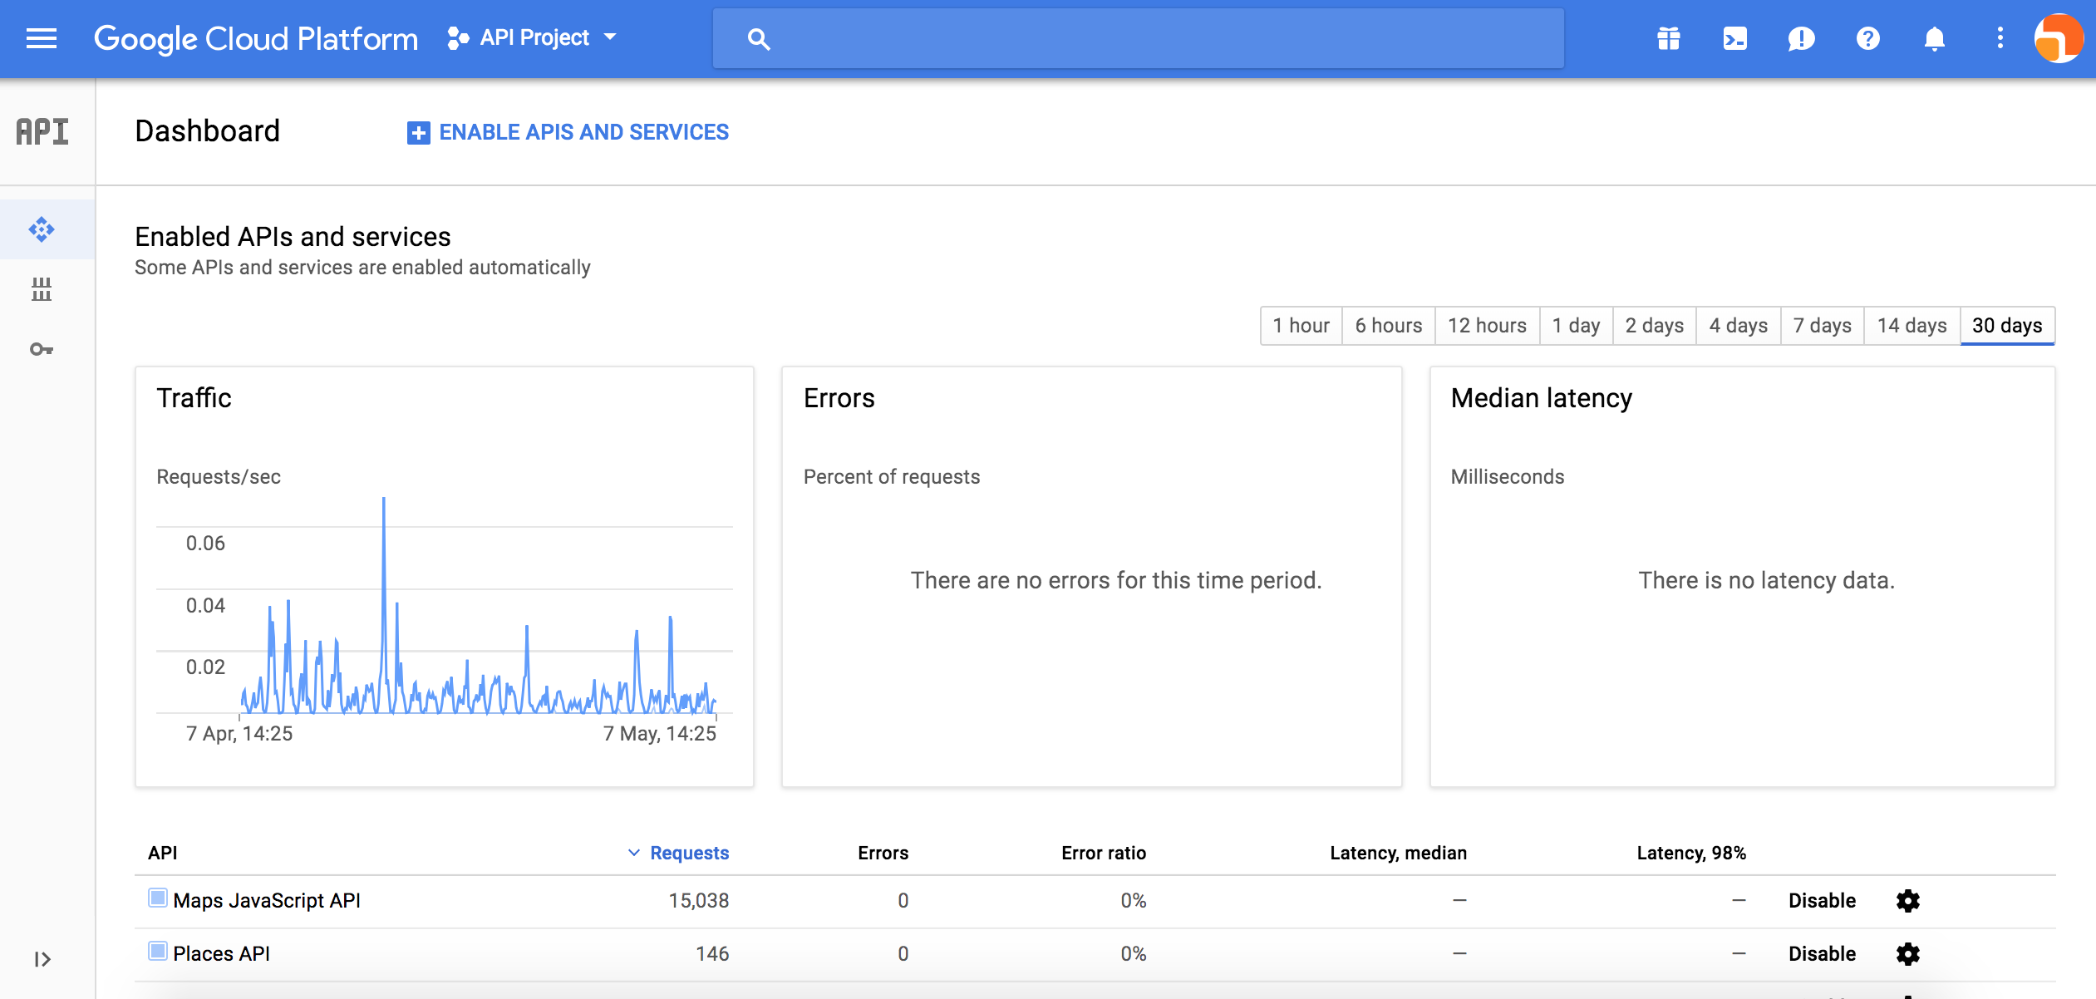Toggle the Maps JavaScript API color checkbox
2096x999 pixels.
(157, 898)
